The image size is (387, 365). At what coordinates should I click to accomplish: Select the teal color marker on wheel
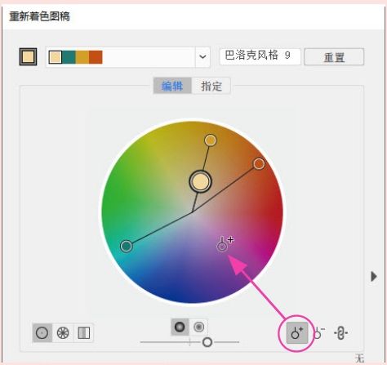pos(127,247)
